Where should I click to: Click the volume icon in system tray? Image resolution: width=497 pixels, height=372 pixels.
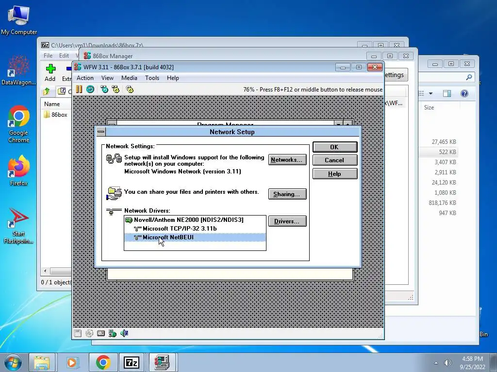[447, 363]
